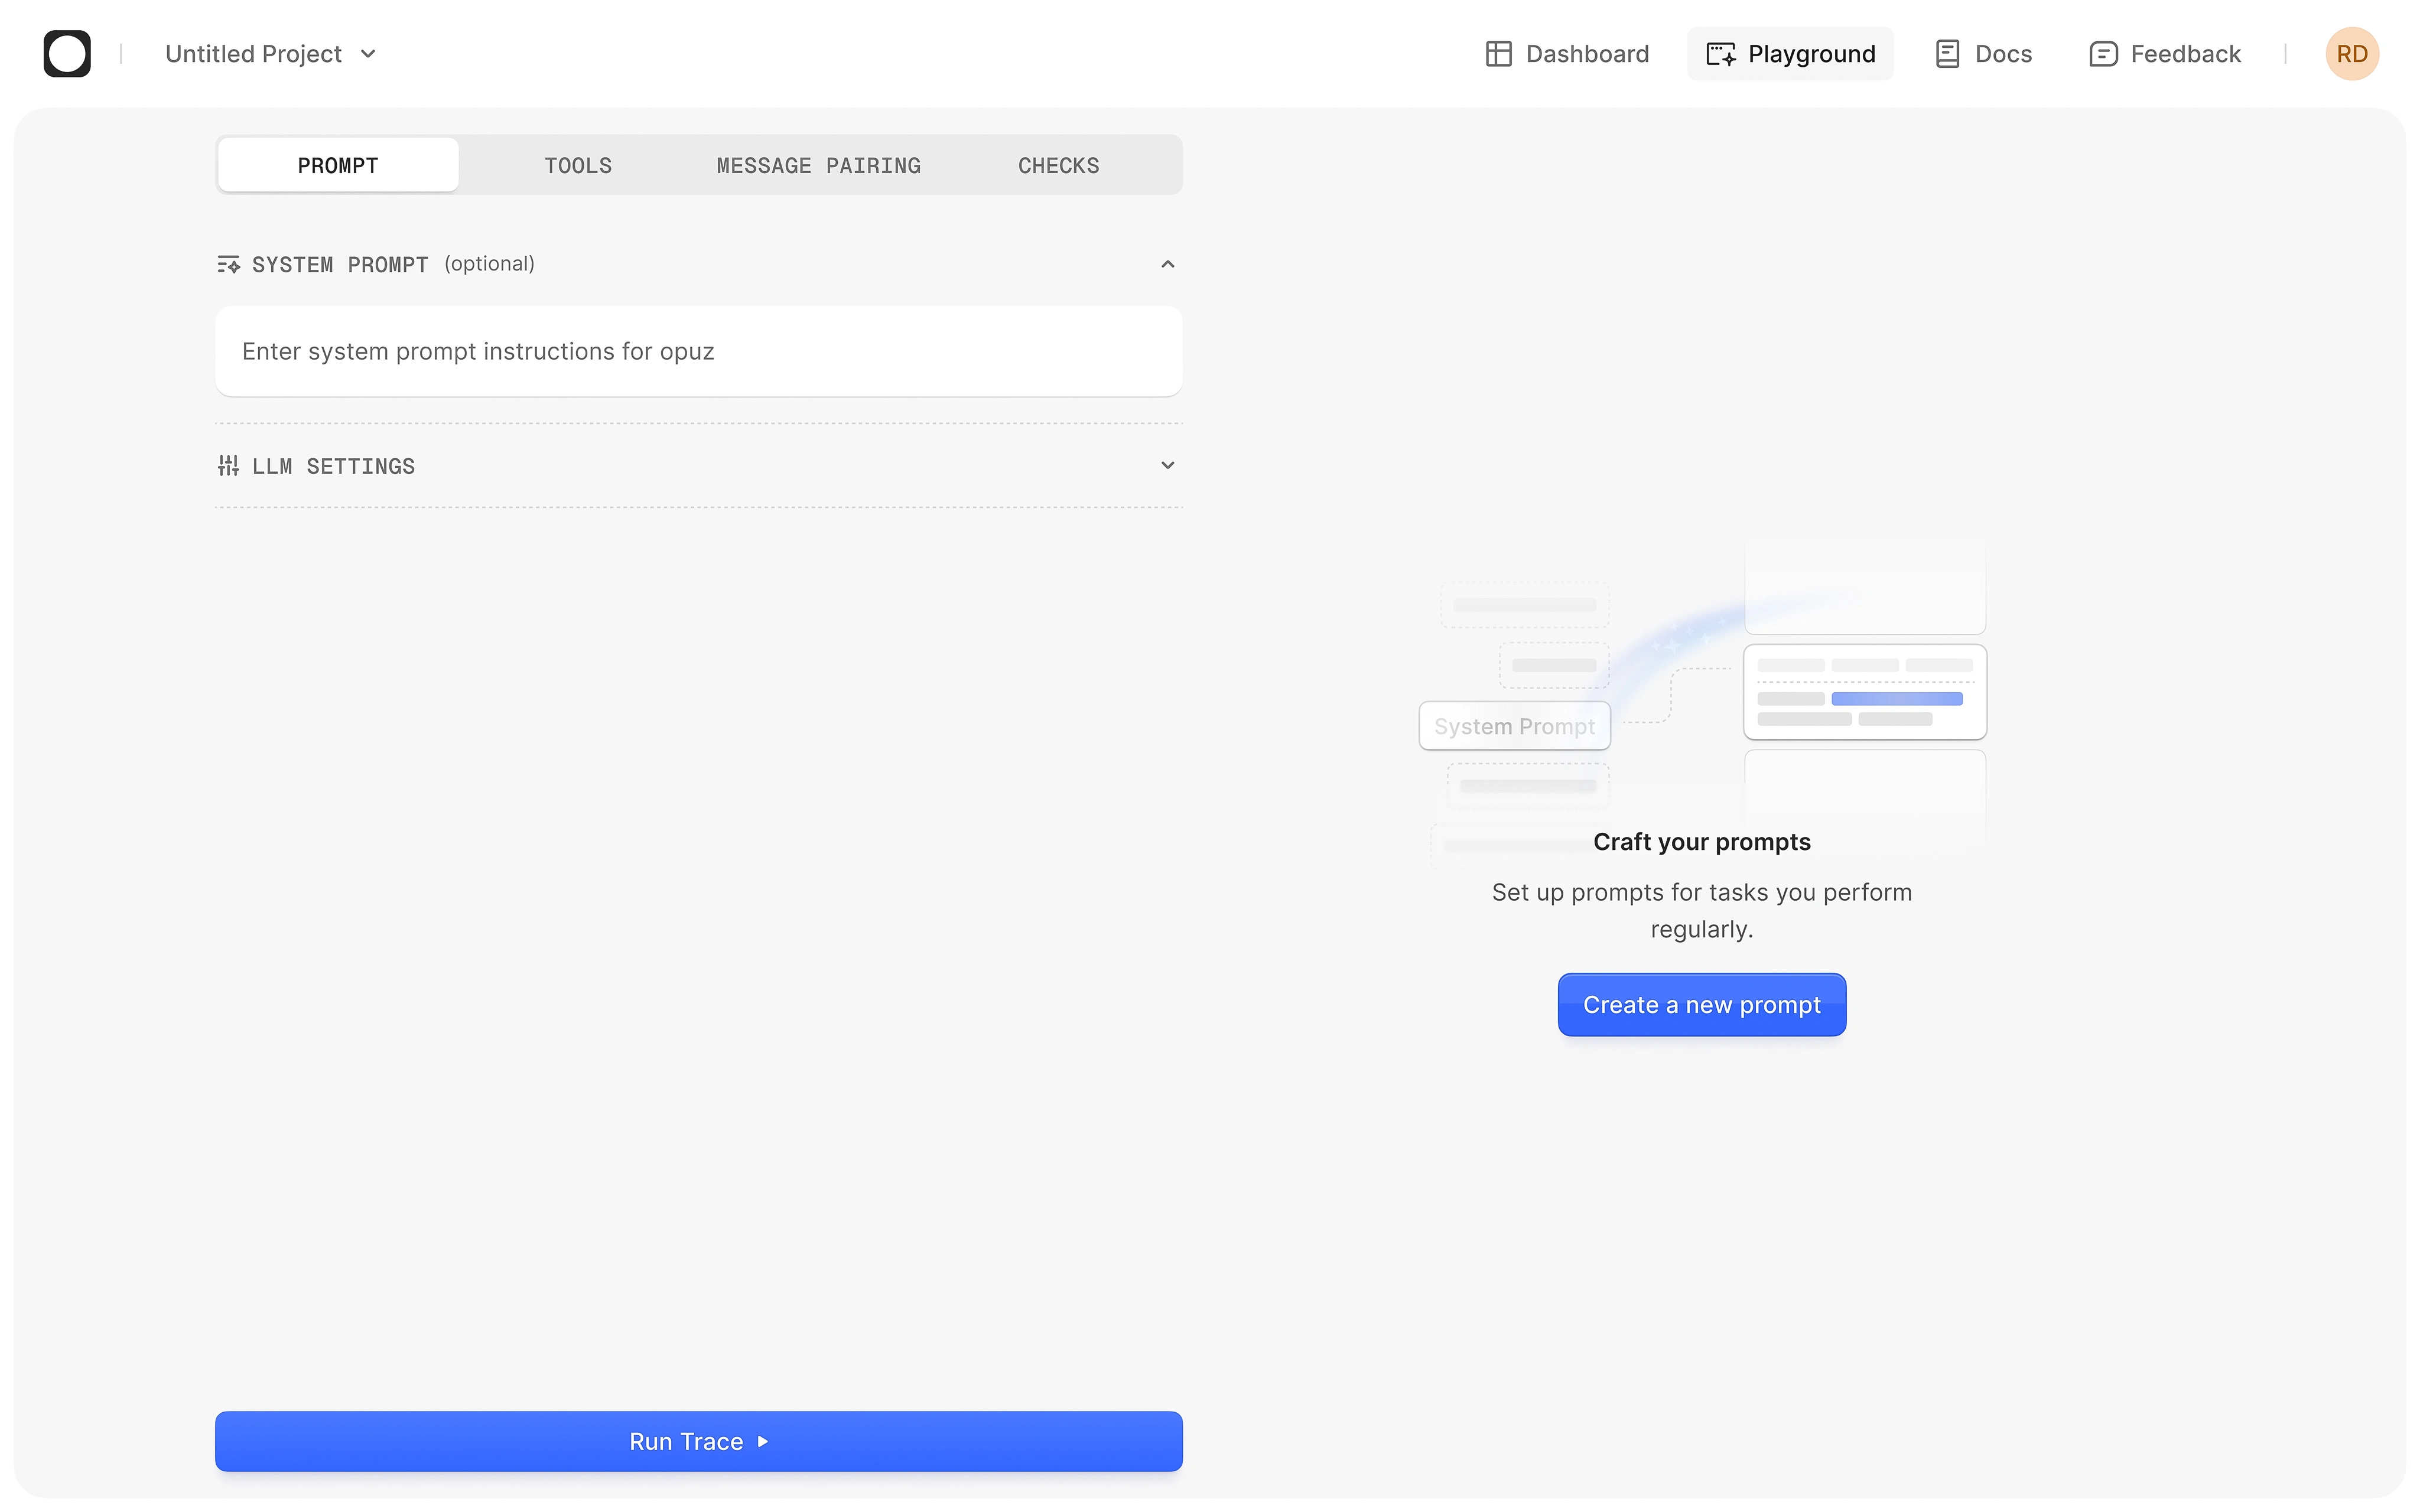Viewport: 2420px width, 1512px height.
Task: Click the LLM Settings sliders icon
Action: pyautogui.click(x=228, y=466)
